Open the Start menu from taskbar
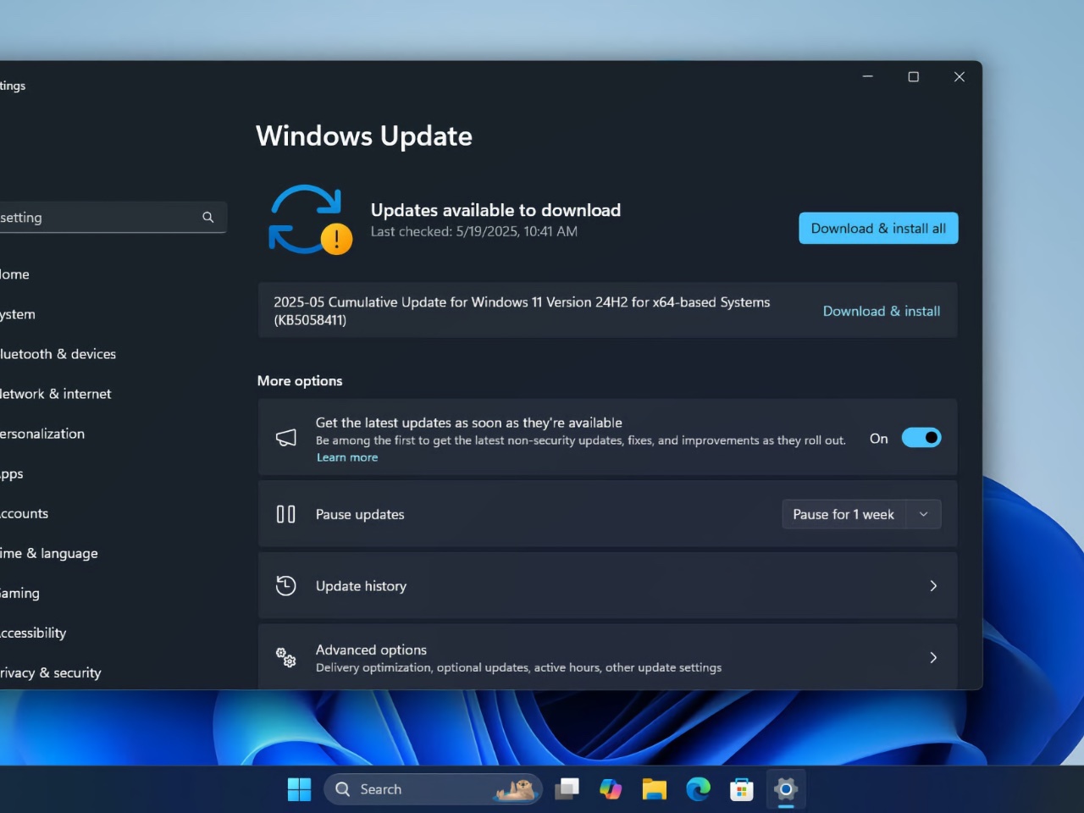The height and width of the screenshot is (813, 1084). (299, 789)
